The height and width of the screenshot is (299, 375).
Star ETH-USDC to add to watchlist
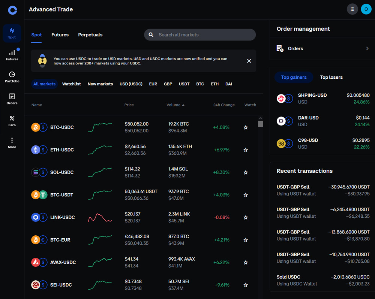click(x=246, y=150)
